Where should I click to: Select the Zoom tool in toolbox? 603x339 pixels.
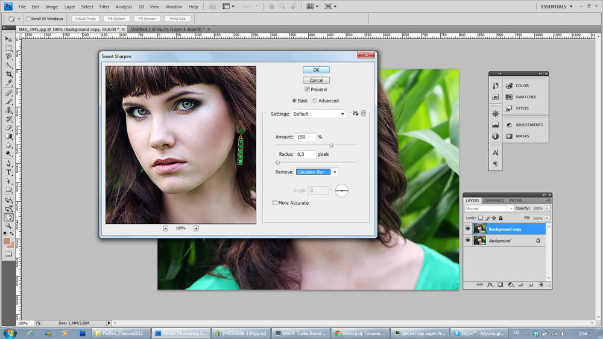tap(8, 226)
